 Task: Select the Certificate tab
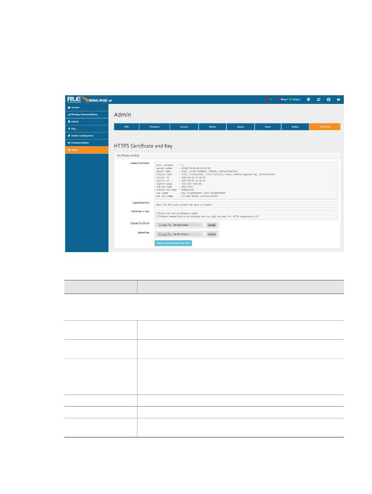coord(325,127)
